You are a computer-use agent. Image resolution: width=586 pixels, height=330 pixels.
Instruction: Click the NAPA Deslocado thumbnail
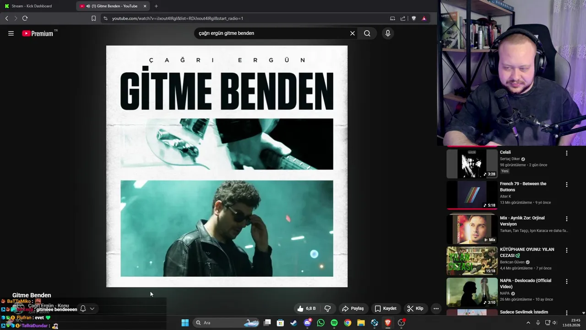(472, 291)
